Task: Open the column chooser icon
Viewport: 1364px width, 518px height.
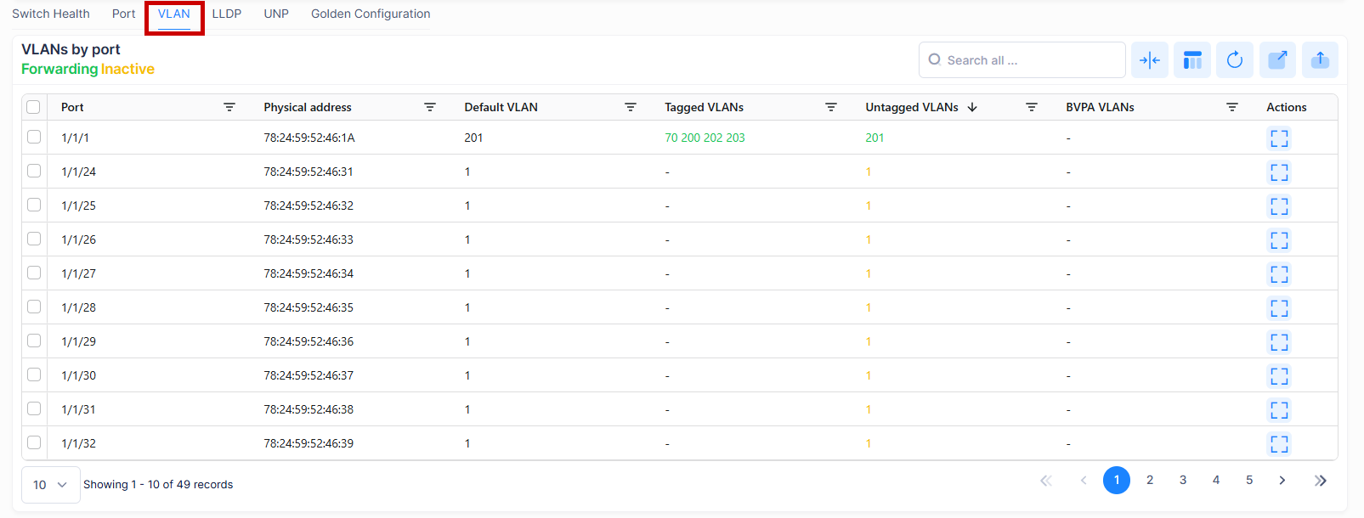Action: coord(1191,60)
